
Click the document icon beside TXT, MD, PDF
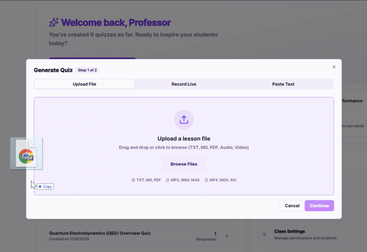pyautogui.click(x=133, y=180)
